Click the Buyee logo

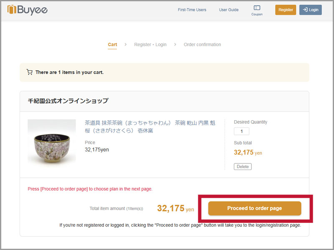(28, 10)
